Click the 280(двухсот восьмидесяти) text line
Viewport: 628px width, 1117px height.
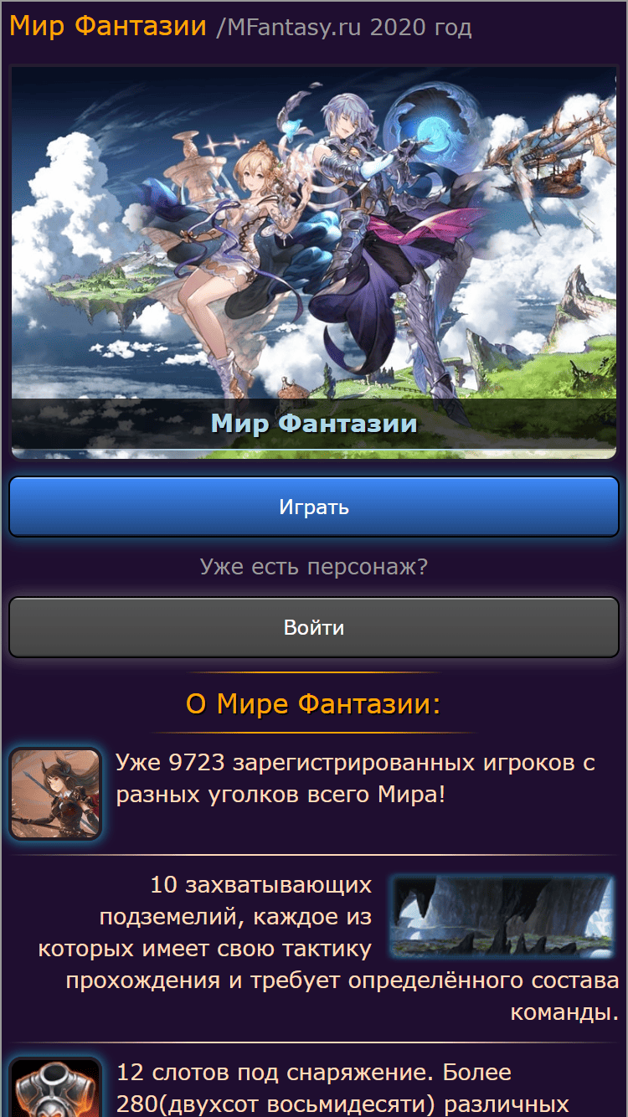(343, 1104)
